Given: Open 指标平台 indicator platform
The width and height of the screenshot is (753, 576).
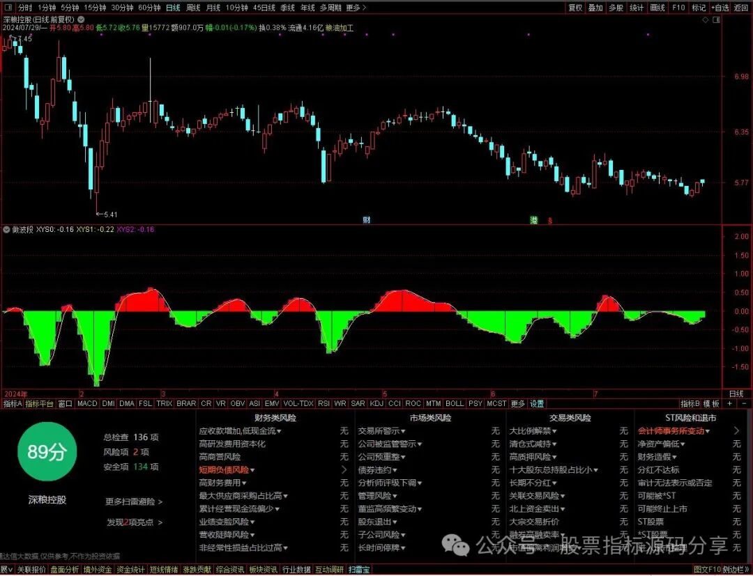Looking at the screenshot, I should click(x=39, y=404).
